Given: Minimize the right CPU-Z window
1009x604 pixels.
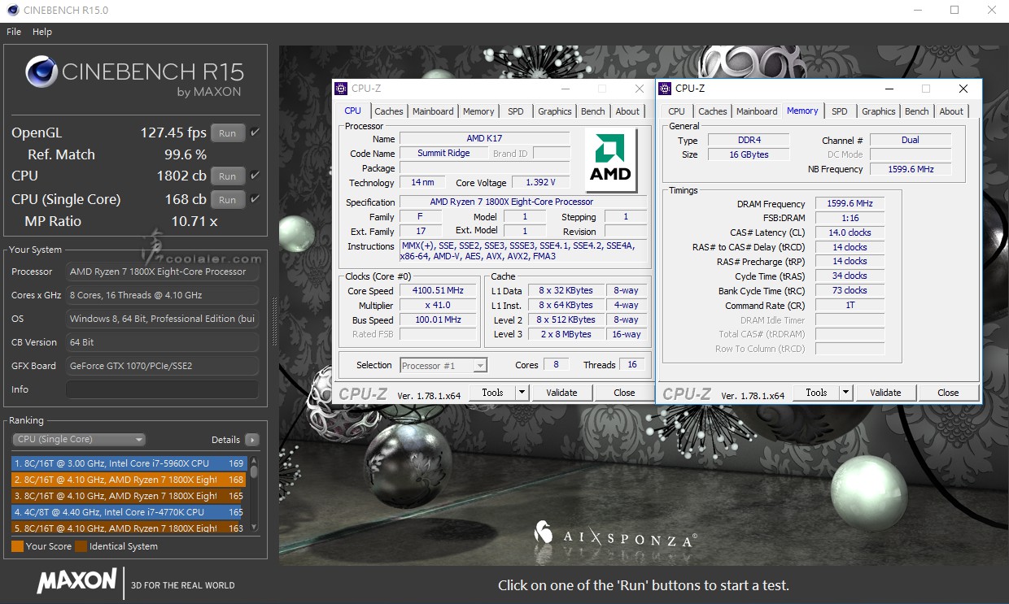Looking at the screenshot, I should (889, 89).
